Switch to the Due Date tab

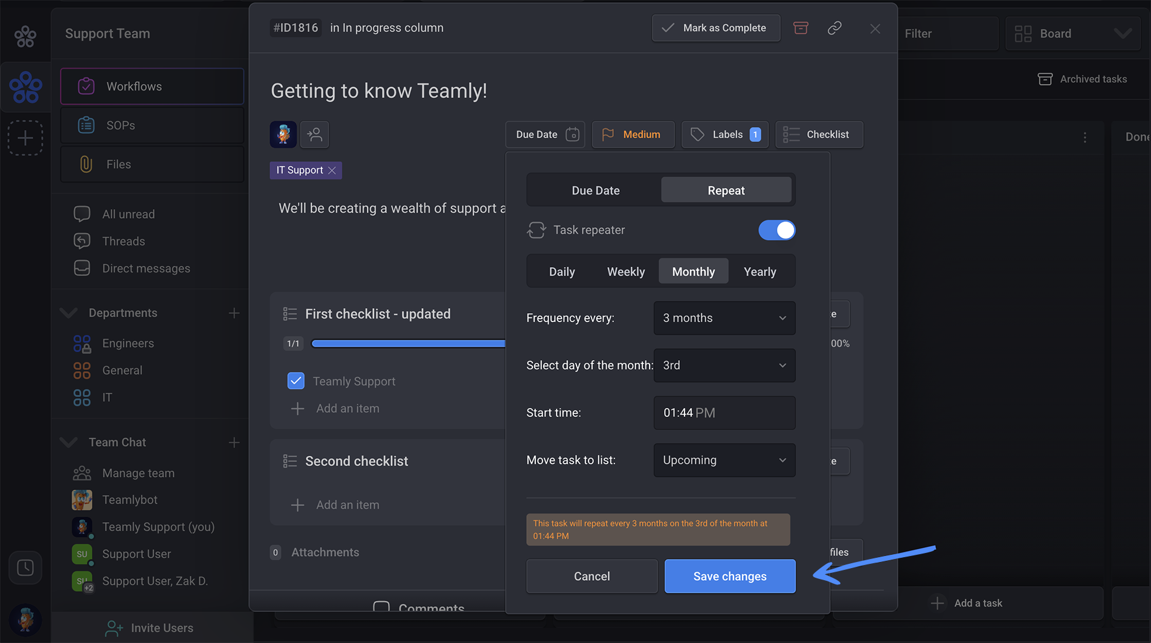(595, 190)
